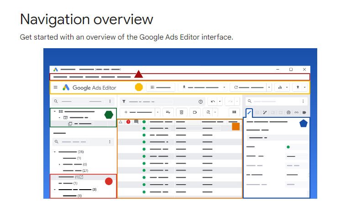The width and height of the screenshot is (351, 201).
Task: Click the Google Ads icon in the title bar
Action: (56, 70)
